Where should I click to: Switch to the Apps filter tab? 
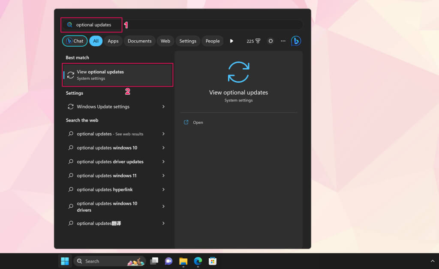(113, 41)
